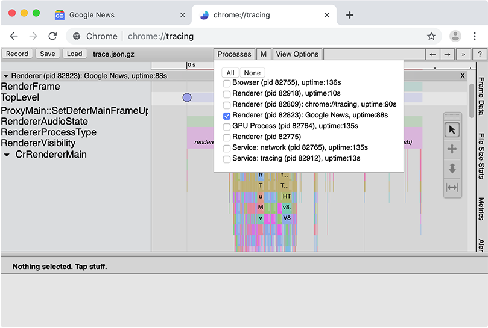Screen dimensions: 488x328
Task: Select the pan move tool
Action: point(452,149)
